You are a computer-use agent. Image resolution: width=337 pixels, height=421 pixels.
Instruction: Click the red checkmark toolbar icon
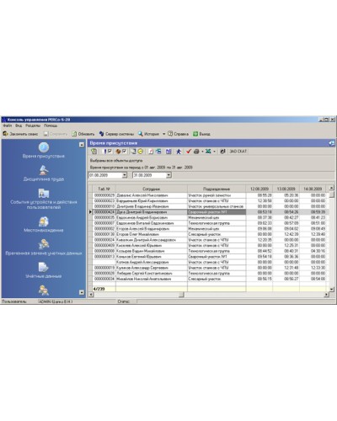coord(189,152)
